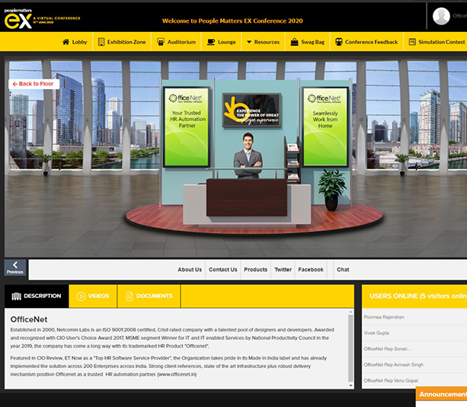
Task: Open the booth's Twitter link
Action: click(283, 269)
